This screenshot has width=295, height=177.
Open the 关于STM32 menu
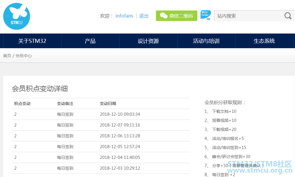click(x=32, y=41)
